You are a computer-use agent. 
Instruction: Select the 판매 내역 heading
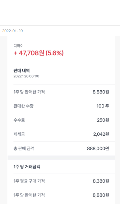pyautogui.click(x=21, y=70)
